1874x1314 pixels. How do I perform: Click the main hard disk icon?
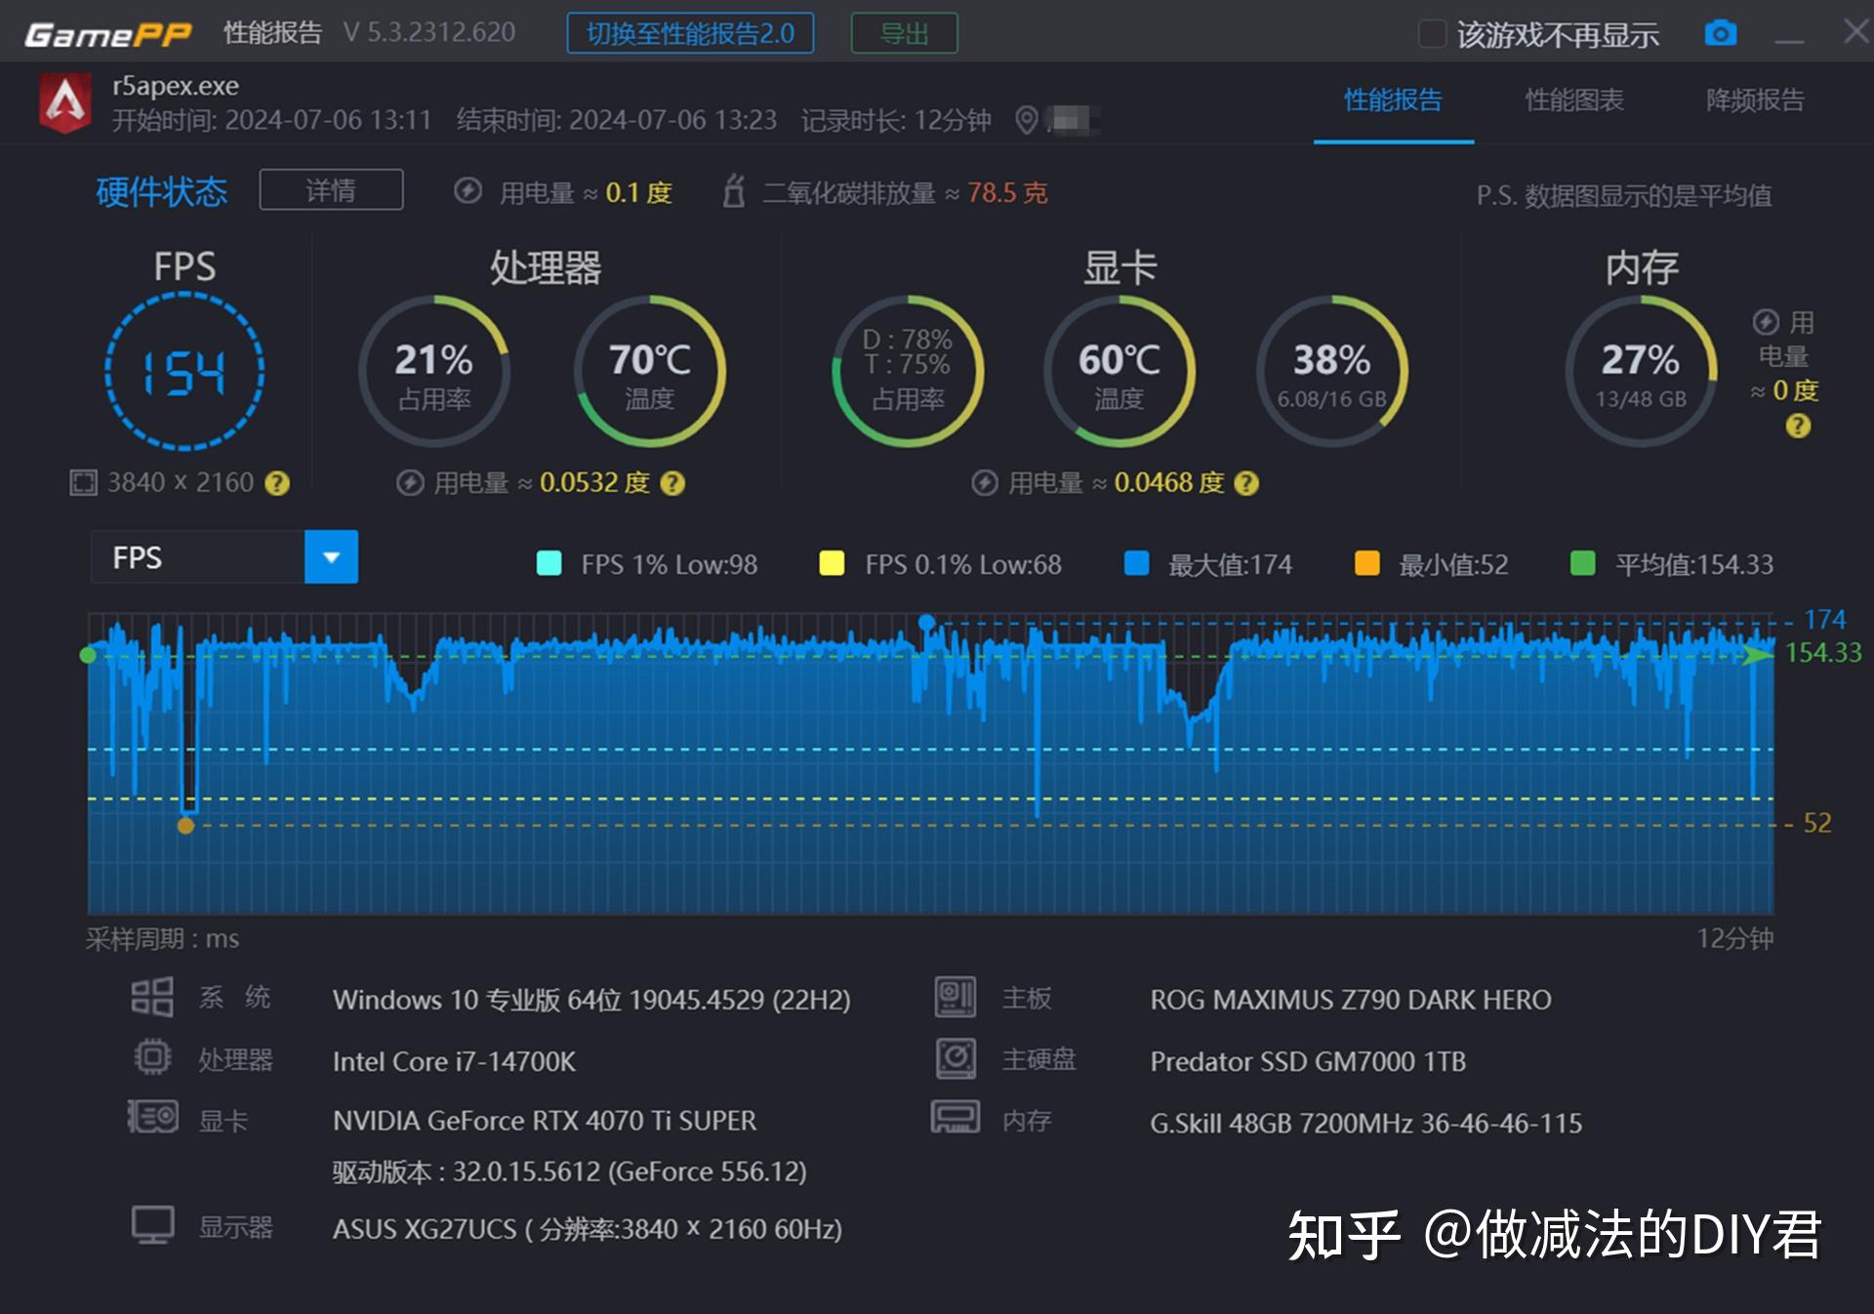(956, 1058)
